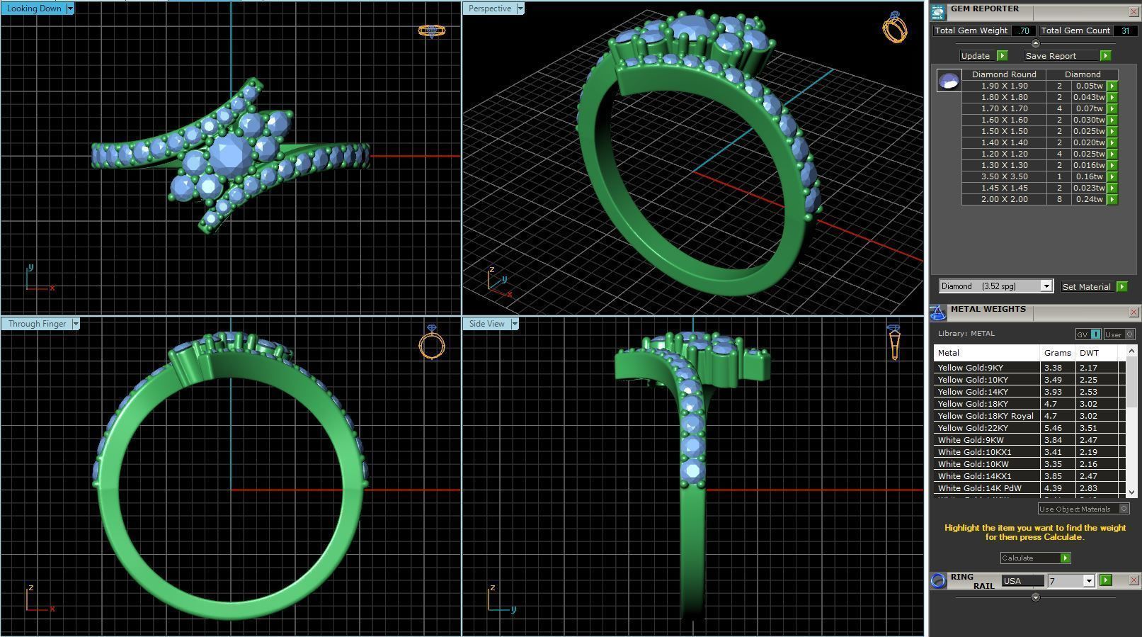Open the Through Finger viewport dropdown arrow
Image resolution: width=1142 pixels, height=637 pixels.
pyautogui.click(x=76, y=324)
